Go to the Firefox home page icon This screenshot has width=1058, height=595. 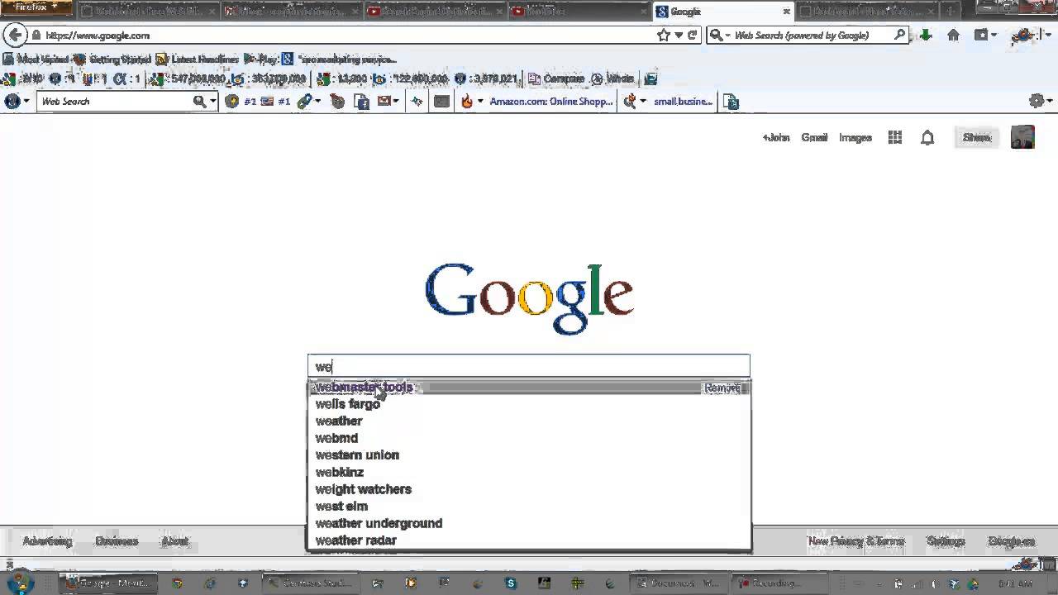[x=953, y=36]
